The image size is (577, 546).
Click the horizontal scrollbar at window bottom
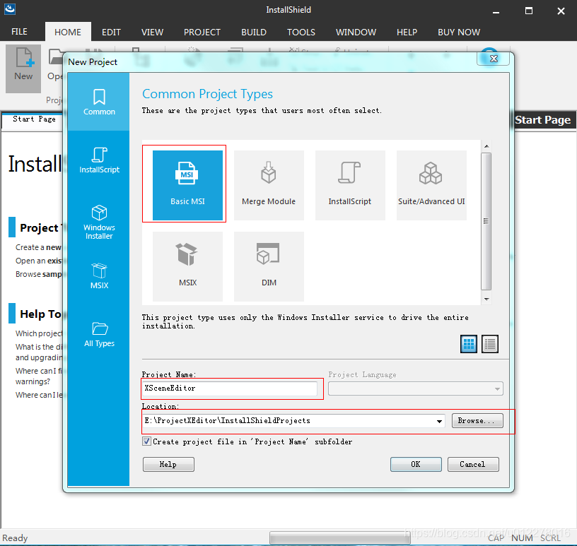339,538
